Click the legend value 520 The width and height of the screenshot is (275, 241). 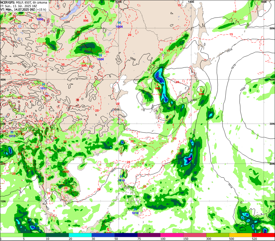point(254,239)
